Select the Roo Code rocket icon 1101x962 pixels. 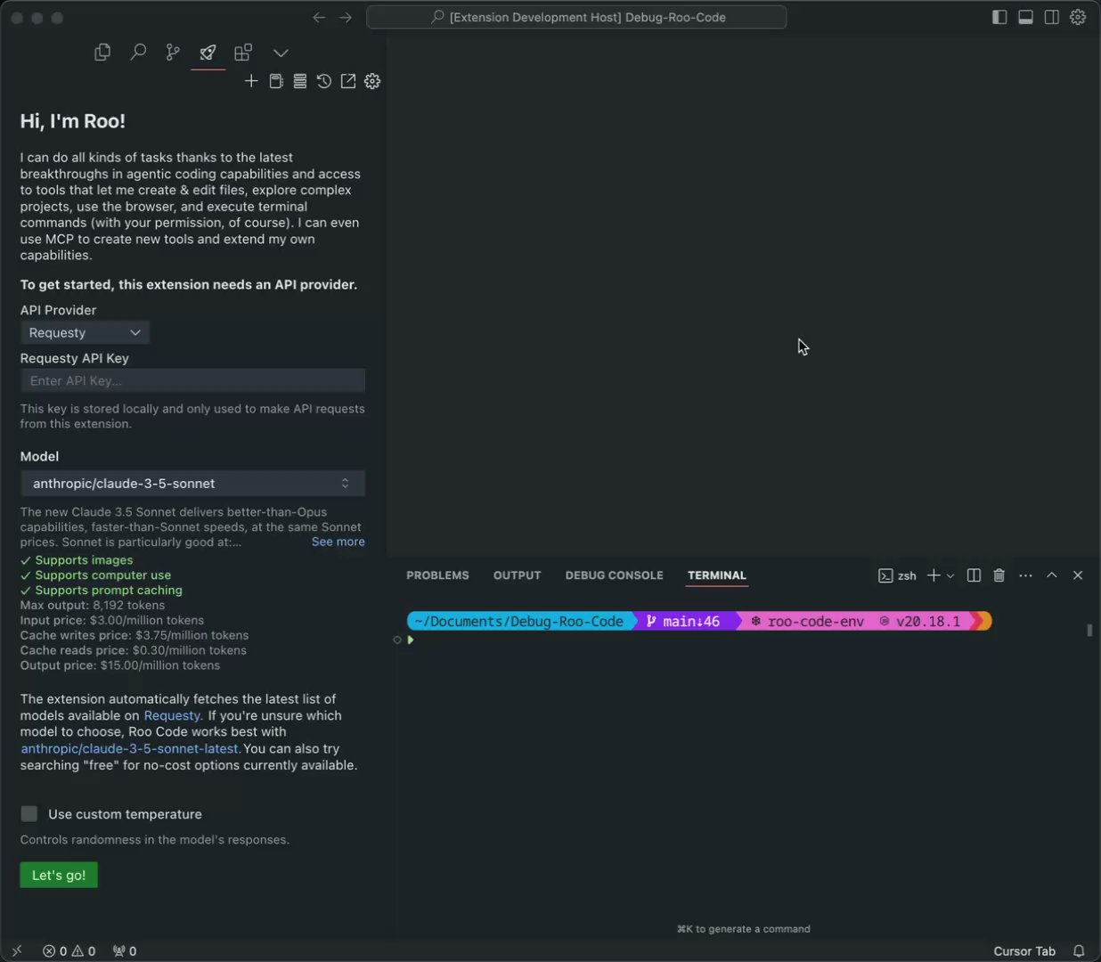208,53
